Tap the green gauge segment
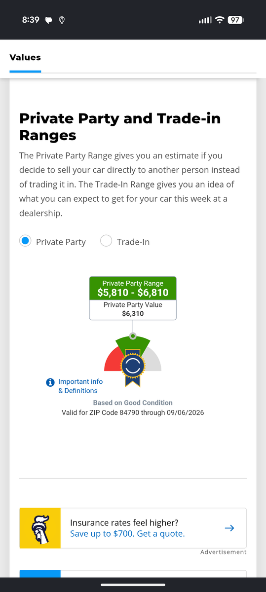266x592 pixels. coord(133,343)
